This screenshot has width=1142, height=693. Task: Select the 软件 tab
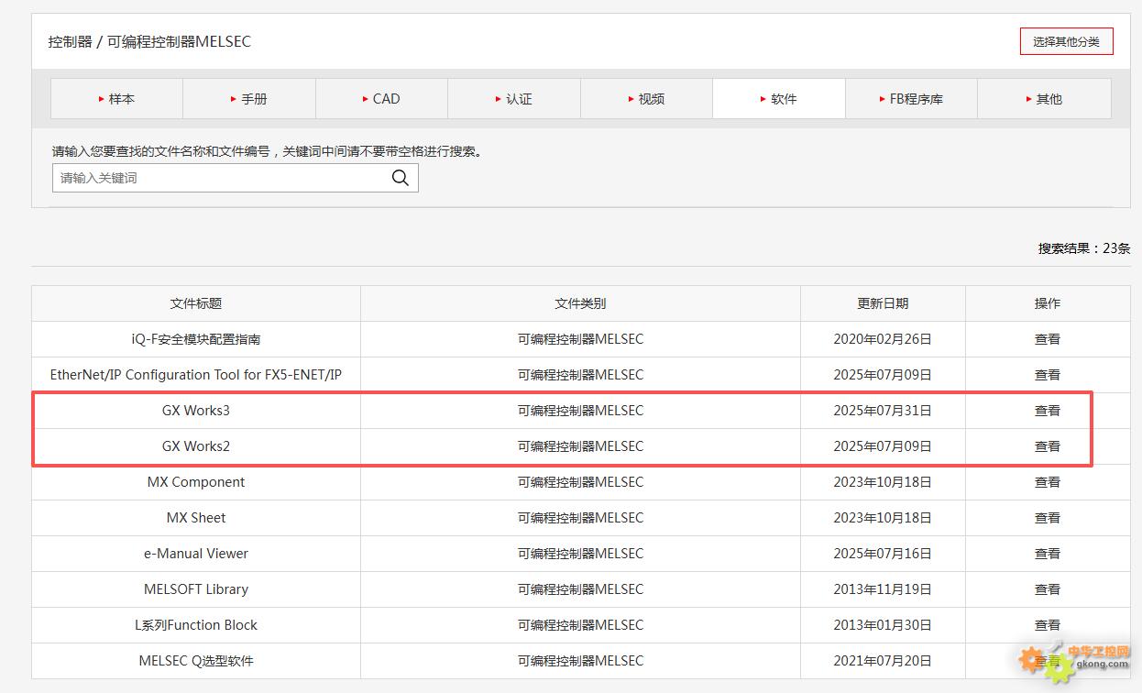pyautogui.click(x=779, y=99)
